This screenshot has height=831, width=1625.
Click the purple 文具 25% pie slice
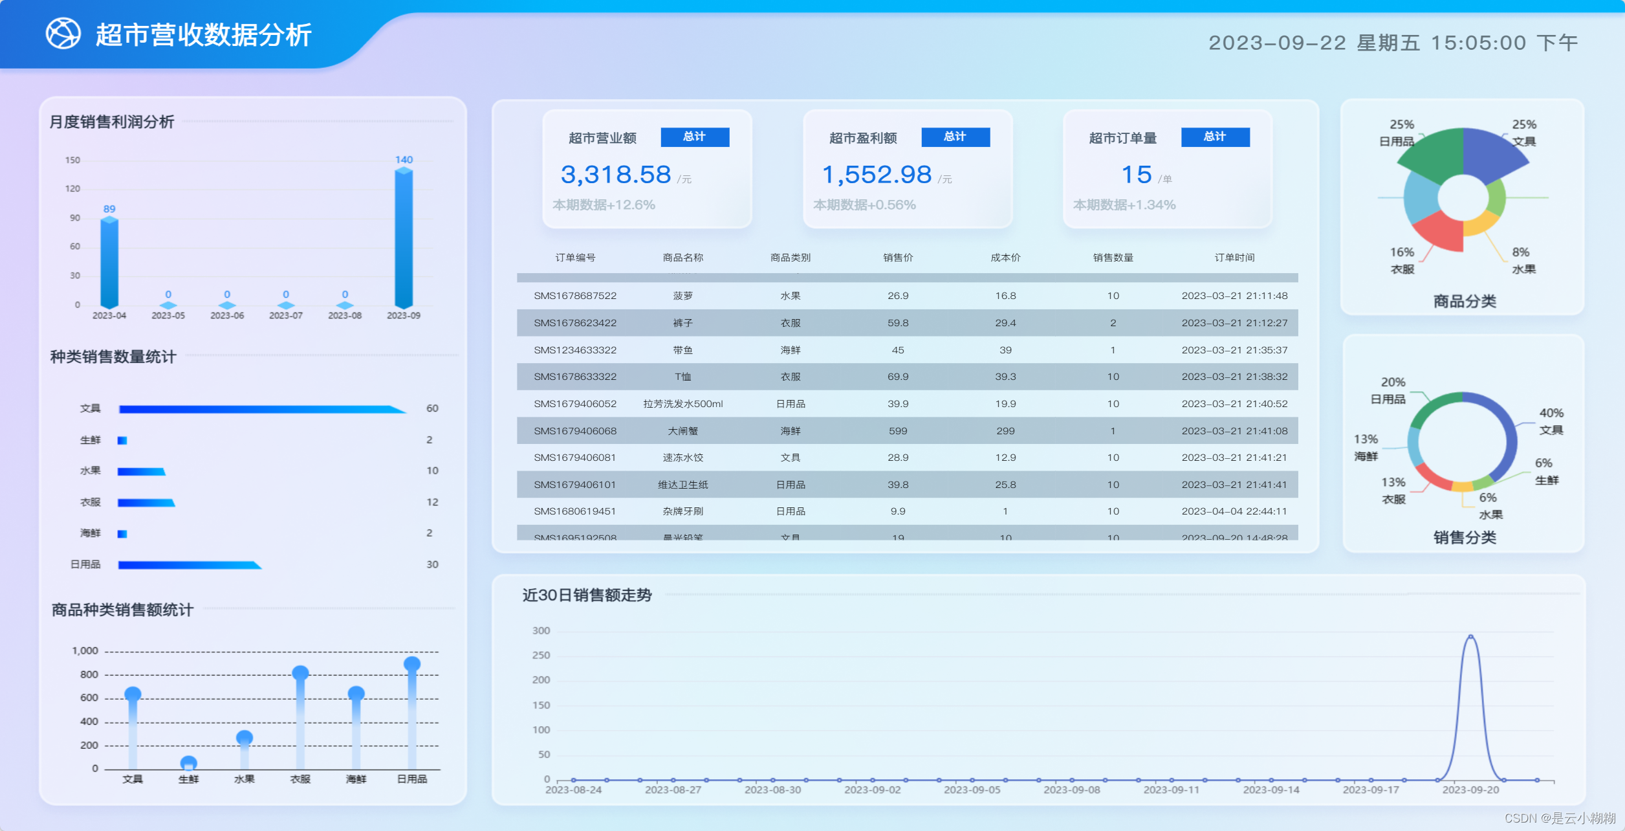pyautogui.click(x=1491, y=154)
